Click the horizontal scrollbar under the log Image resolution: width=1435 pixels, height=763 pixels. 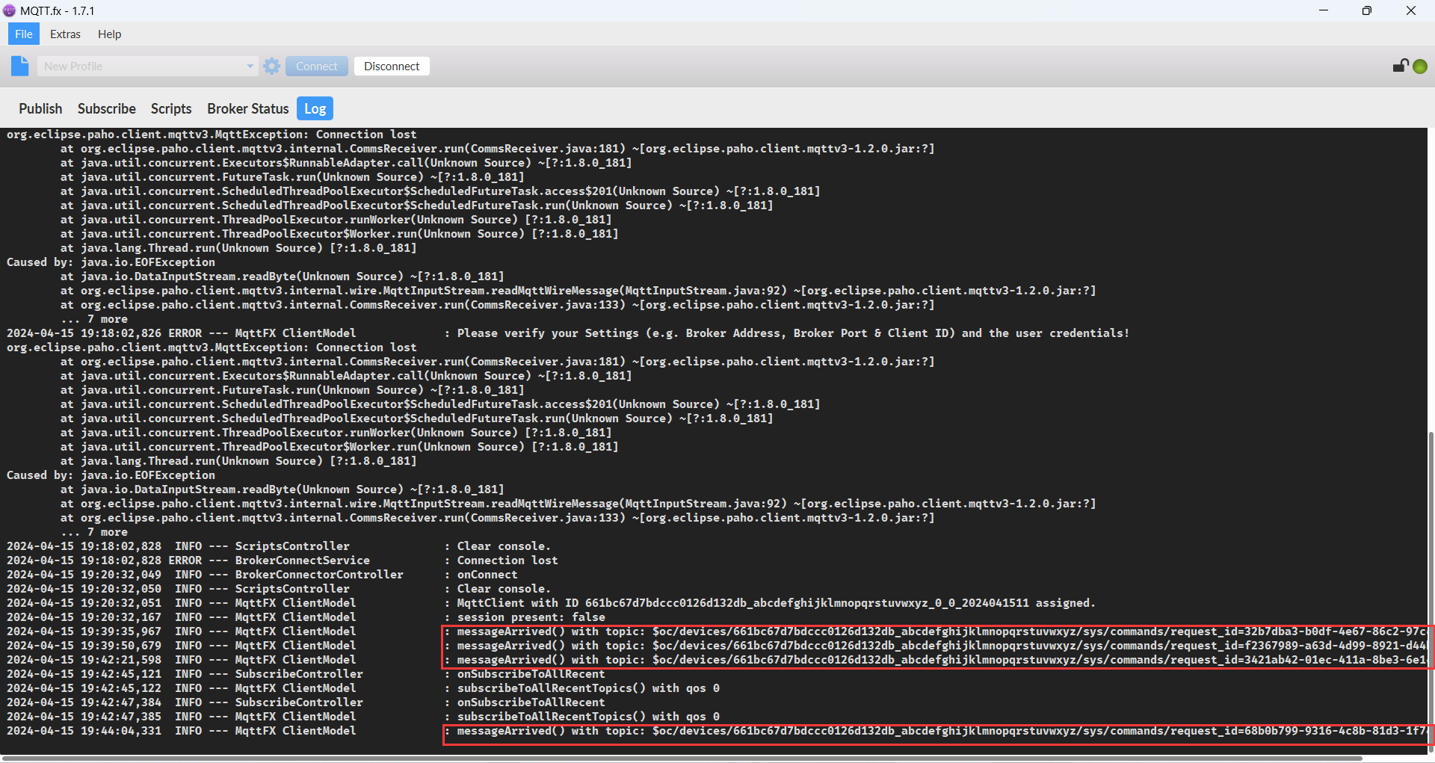pyautogui.click(x=682, y=758)
